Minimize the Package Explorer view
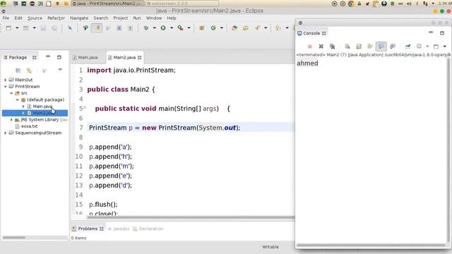 tap(48, 56)
